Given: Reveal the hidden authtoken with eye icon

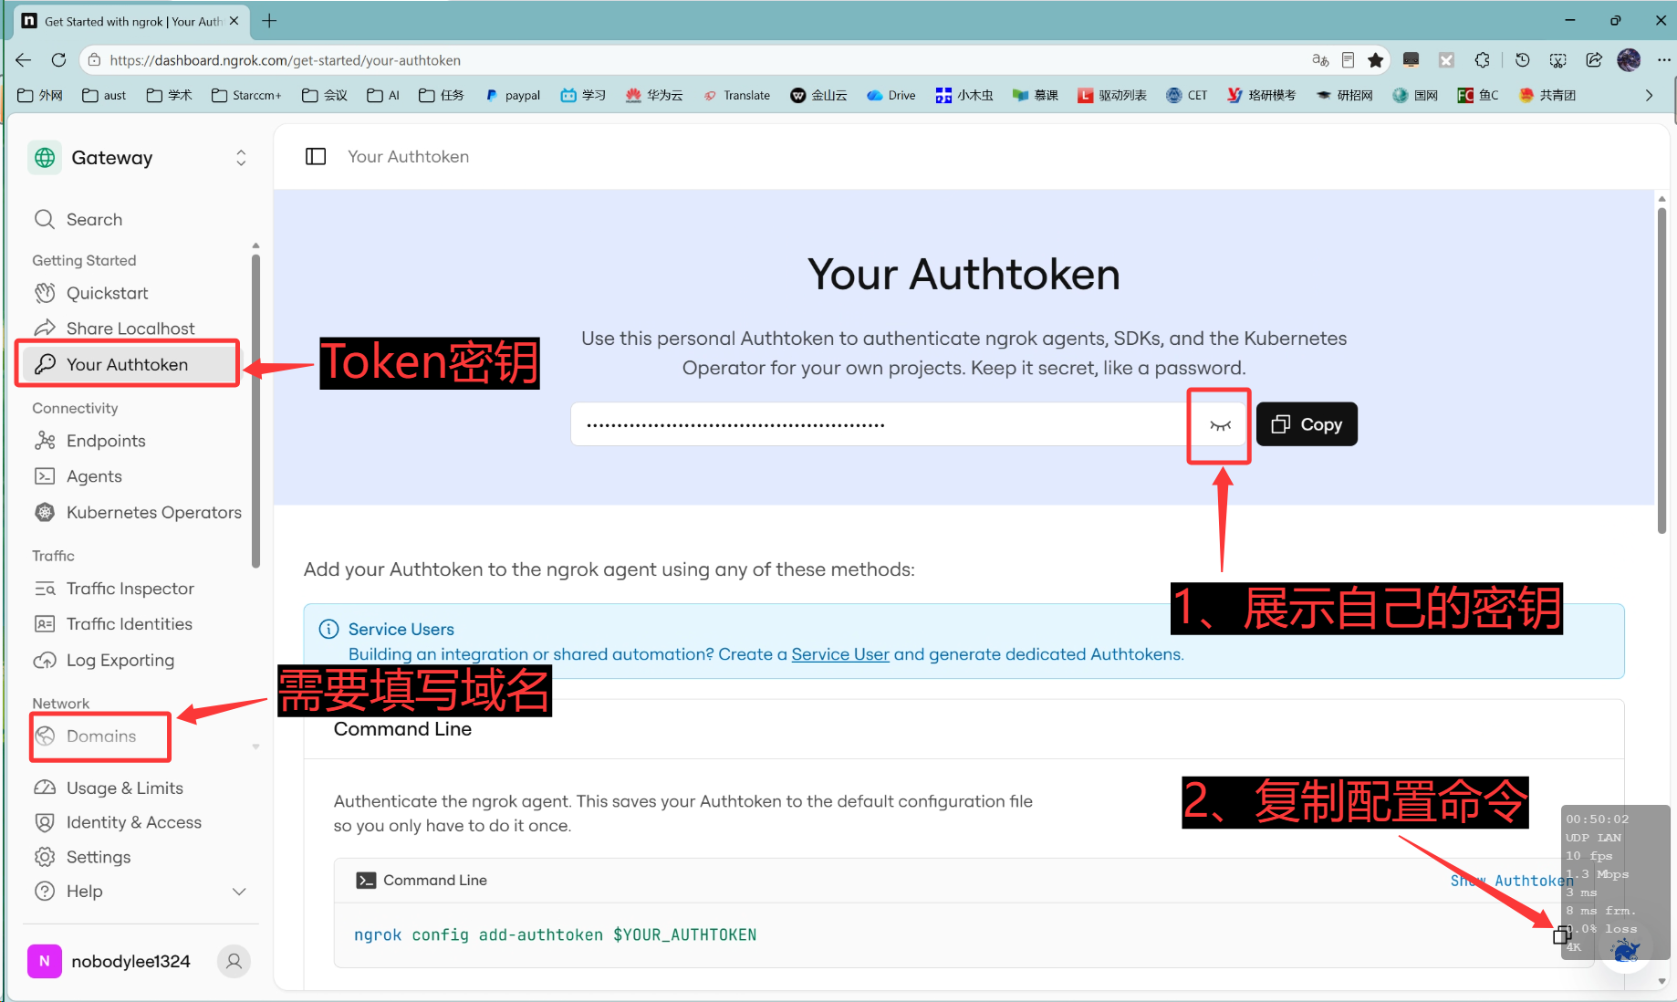Looking at the screenshot, I should 1220,425.
